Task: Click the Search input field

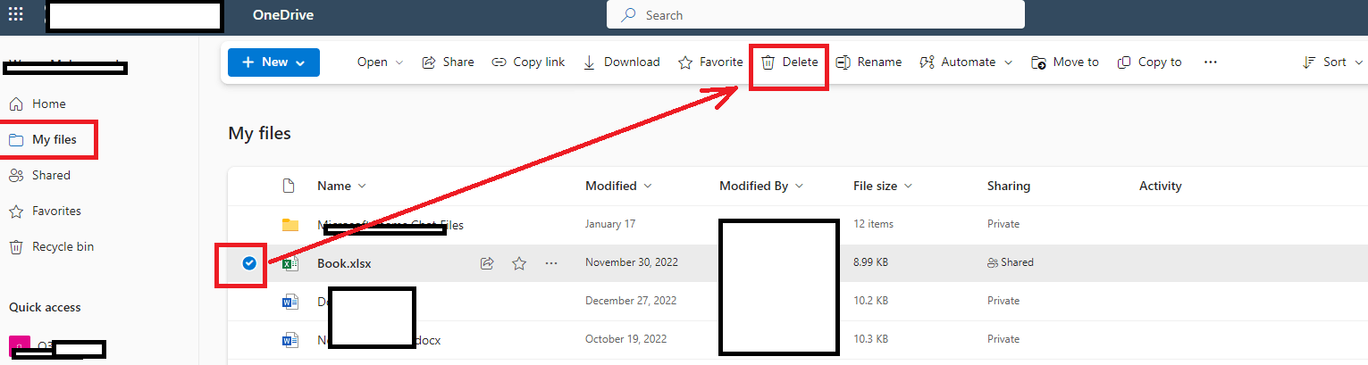Action: (816, 15)
